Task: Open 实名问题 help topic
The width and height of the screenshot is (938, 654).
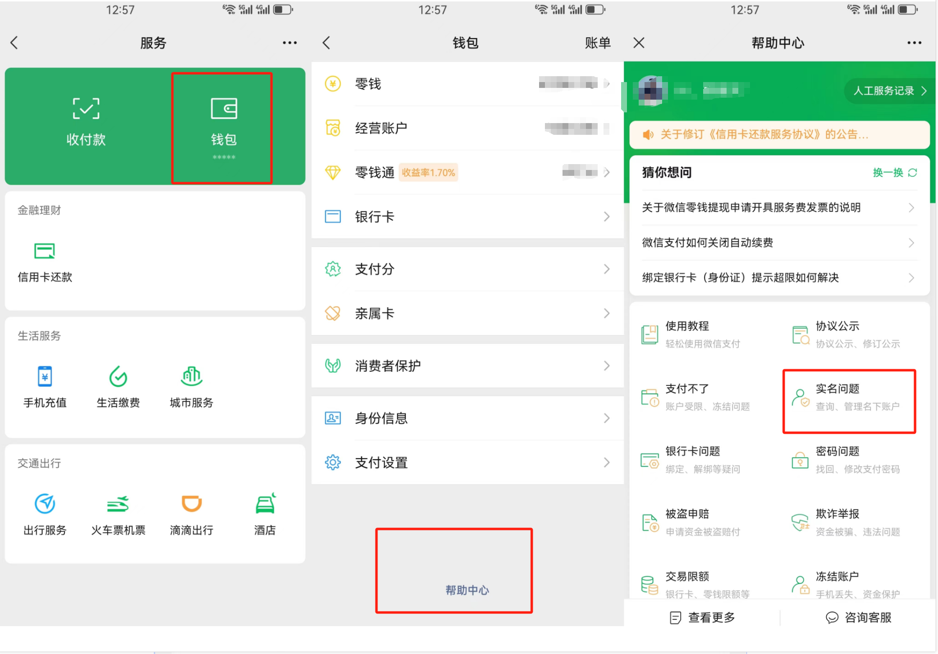Action: [x=846, y=398]
